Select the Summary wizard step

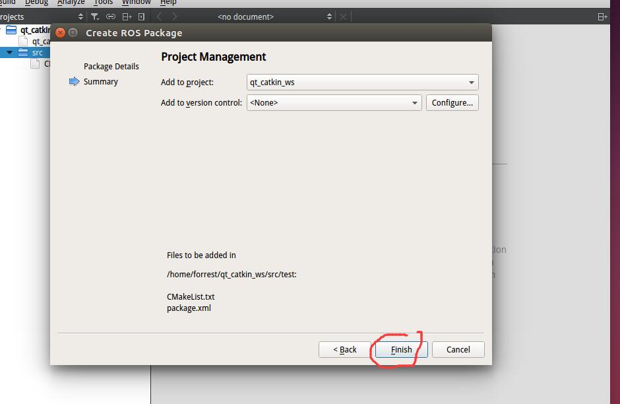100,81
